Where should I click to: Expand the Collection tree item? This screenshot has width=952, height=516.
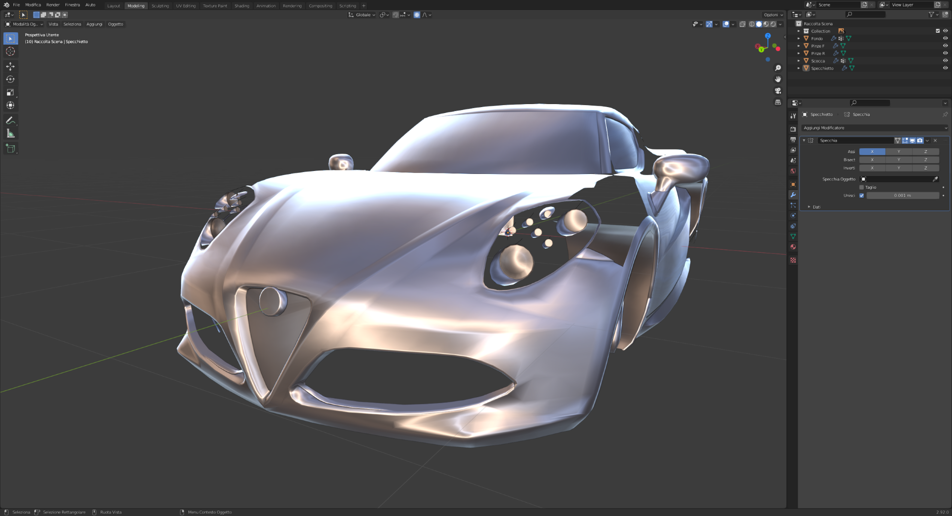pos(798,31)
